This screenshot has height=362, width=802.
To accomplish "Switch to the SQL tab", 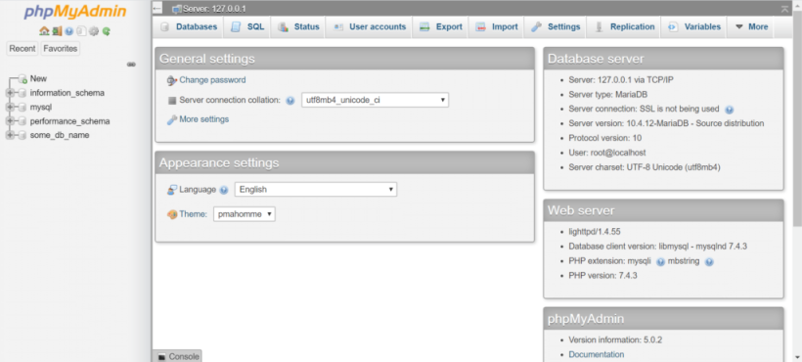I will pyautogui.click(x=247, y=27).
